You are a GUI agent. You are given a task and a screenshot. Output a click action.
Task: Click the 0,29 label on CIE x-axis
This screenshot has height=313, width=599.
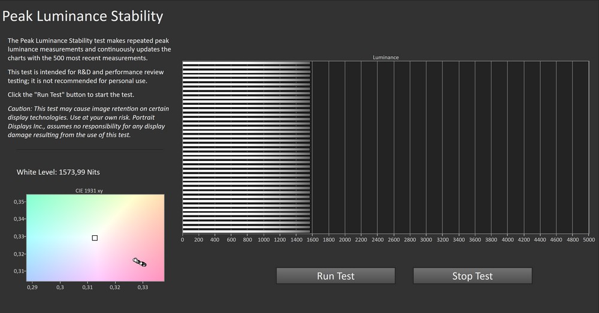[x=32, y=287]
